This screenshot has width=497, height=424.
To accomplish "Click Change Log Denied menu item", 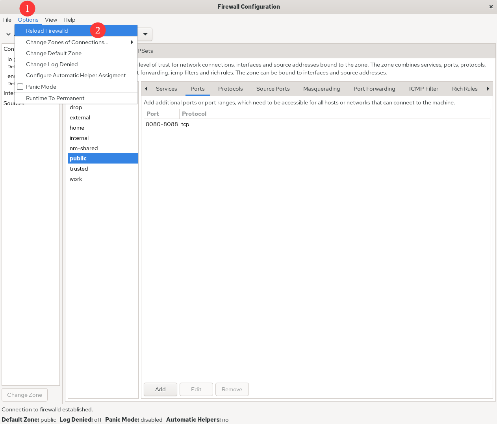I will tap(52, 64).
